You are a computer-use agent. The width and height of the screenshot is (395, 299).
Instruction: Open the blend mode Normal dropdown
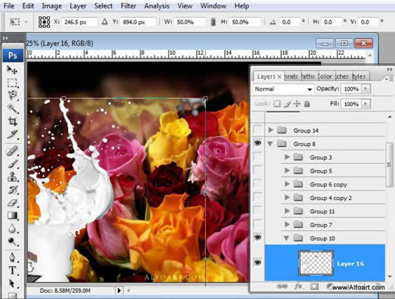[x=283, y=89]
